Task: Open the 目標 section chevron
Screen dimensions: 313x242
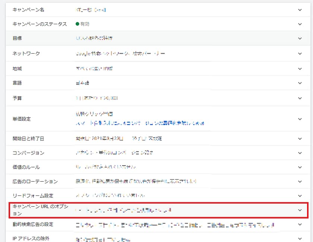Action: (300, 38)
